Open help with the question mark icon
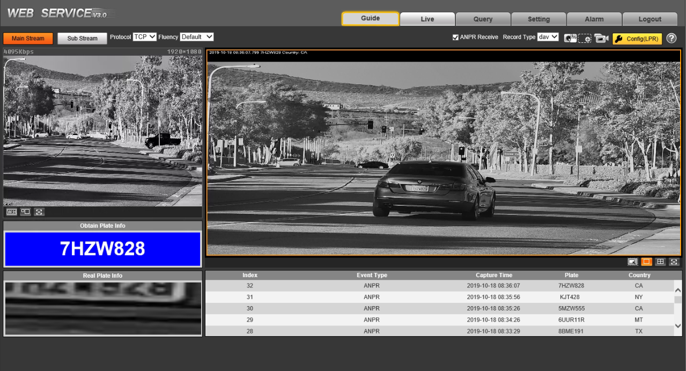Image resolution: width=686 pixels, height=371 pixels. click(x=671, y=39)
